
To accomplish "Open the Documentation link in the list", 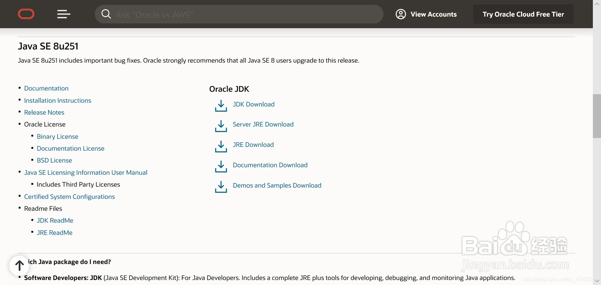I will coord(46,88).
